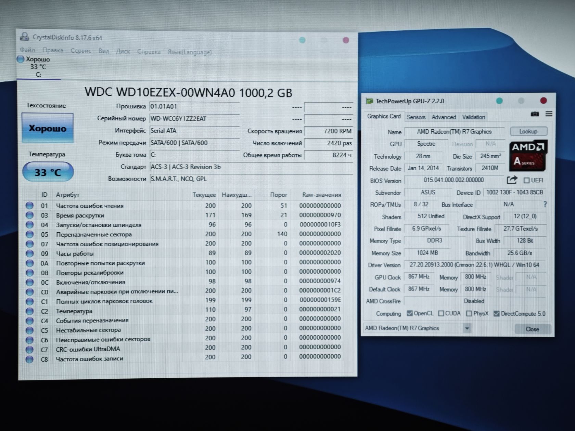Toggle the DirectCompute 5.0 checkbox
The width and height of the screenshot is (575, 431).
pos(497,314)
